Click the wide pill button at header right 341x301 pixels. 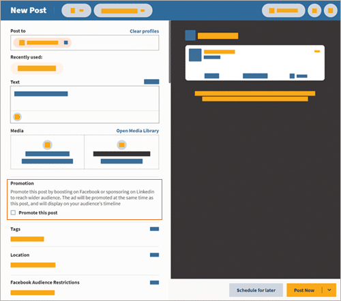[283, 10]
